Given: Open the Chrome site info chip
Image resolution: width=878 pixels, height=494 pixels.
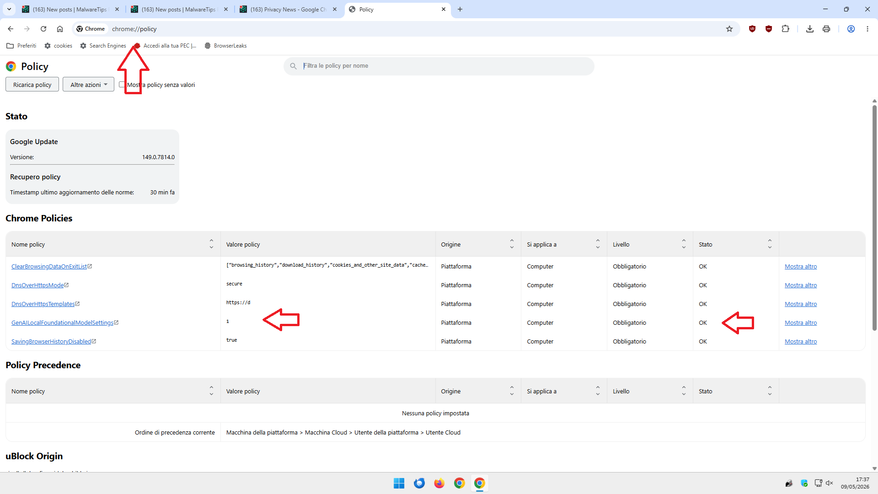Looking at the screenshot, I should tap(91, 29).
